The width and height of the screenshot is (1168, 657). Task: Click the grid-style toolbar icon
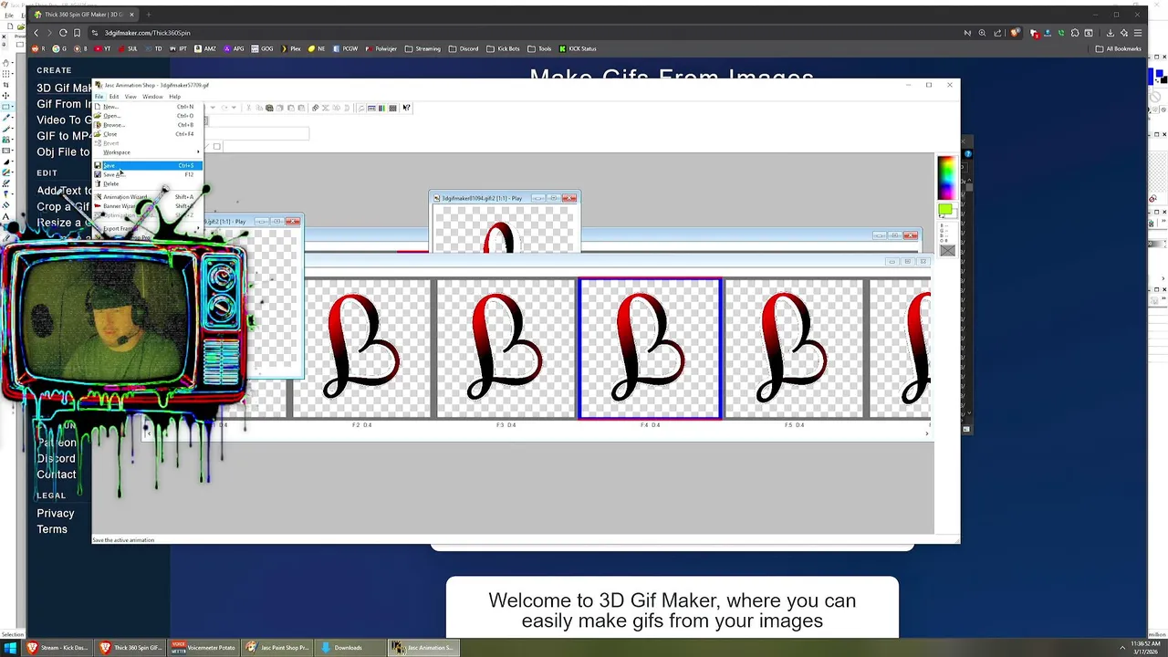pos(392,108)
